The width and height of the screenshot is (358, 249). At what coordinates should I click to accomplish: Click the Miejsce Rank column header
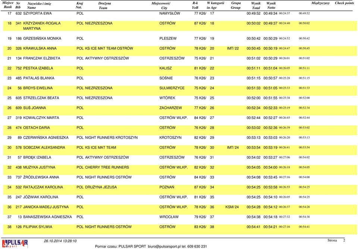(8, 5)
